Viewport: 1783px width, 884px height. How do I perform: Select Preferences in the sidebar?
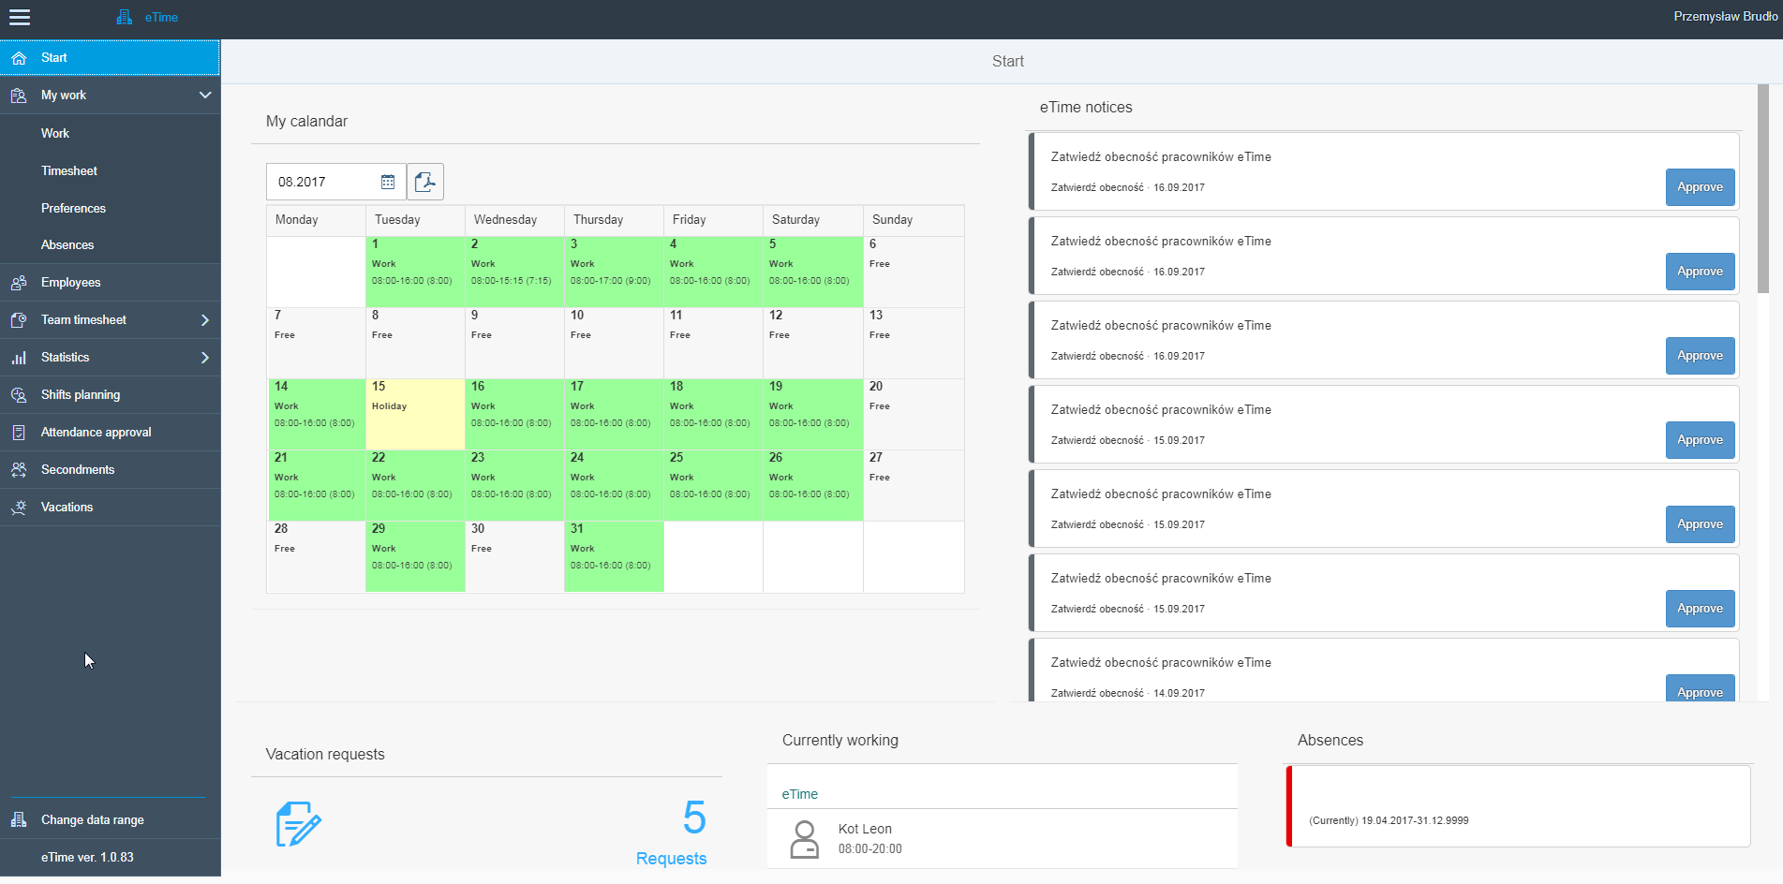73,208
